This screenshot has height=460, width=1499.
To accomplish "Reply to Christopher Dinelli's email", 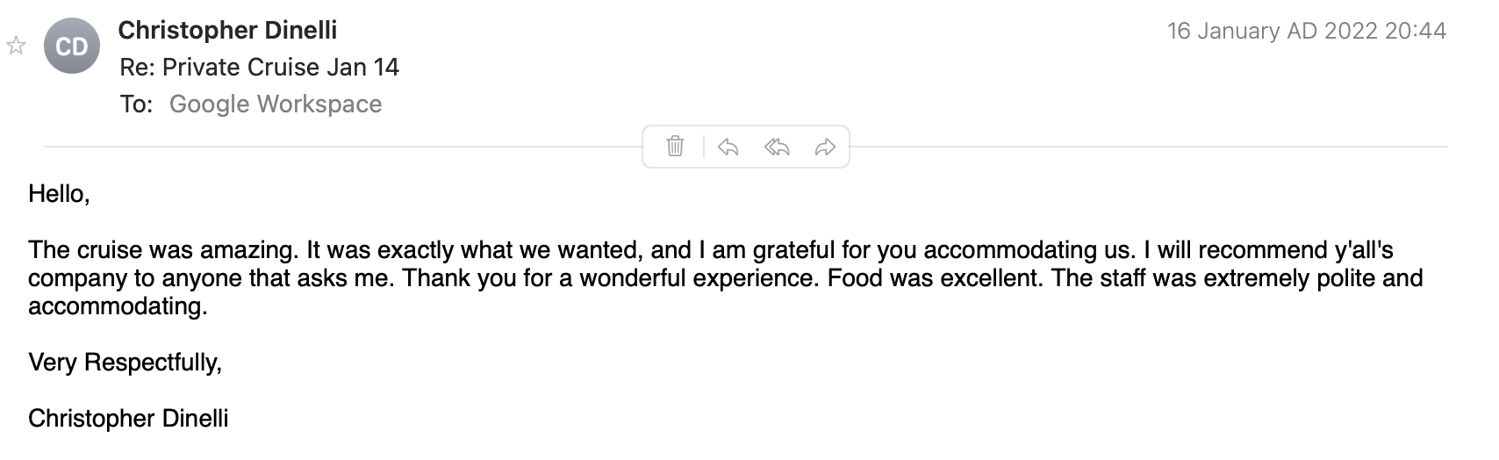I will pyautogui.click(x=728, y=147).
